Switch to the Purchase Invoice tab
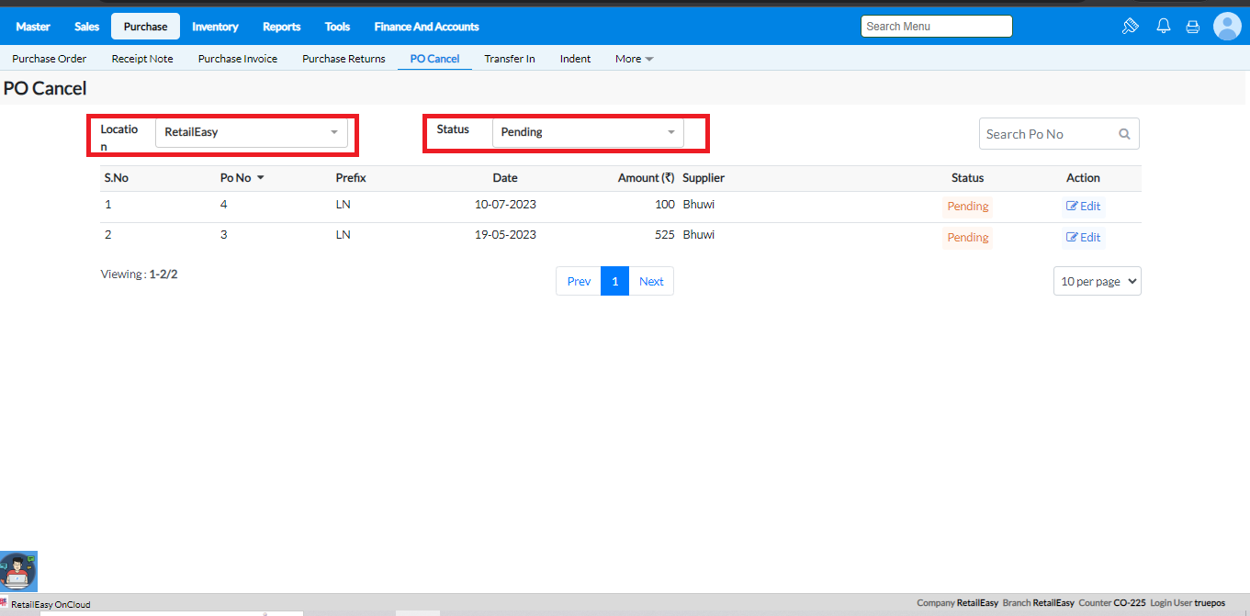This screenshot has height=616, width=1250. (238, 59)
